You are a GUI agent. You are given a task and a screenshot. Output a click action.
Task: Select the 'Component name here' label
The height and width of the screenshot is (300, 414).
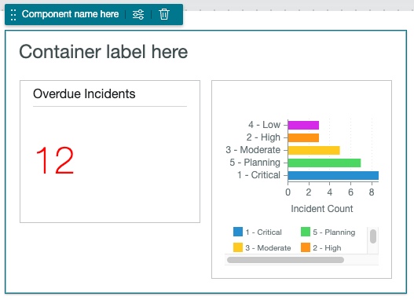click(70, 14)
